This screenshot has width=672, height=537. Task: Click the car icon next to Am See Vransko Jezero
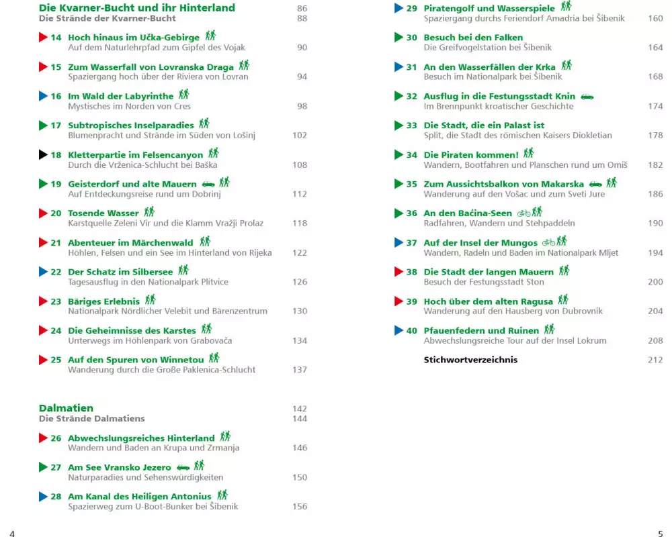pyautogui.click(x=183, y=467)
